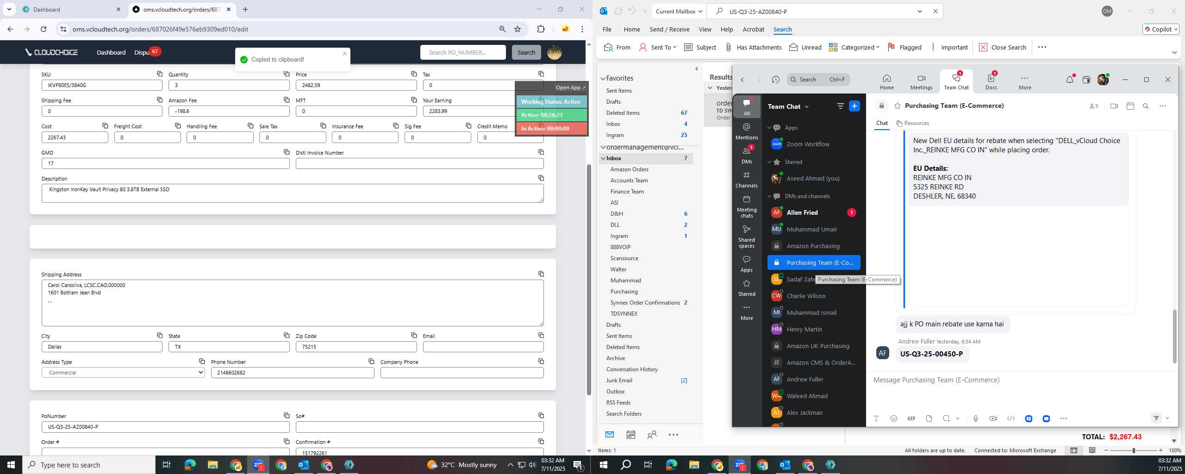Click in the Search PO_NUMBER field

click(463, 52)
